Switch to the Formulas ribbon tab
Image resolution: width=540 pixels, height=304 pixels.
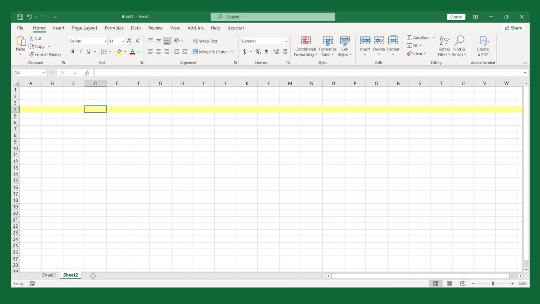114,28
